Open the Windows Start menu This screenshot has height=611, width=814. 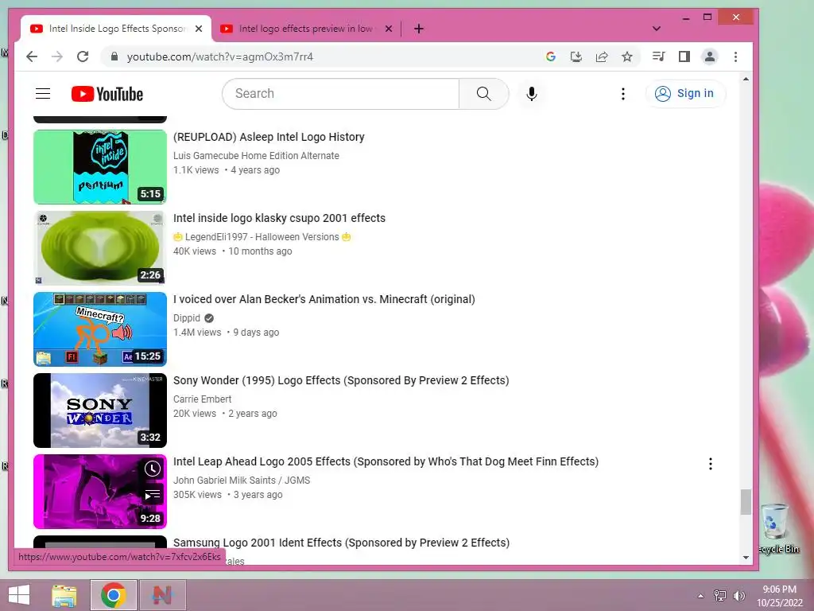19,595
